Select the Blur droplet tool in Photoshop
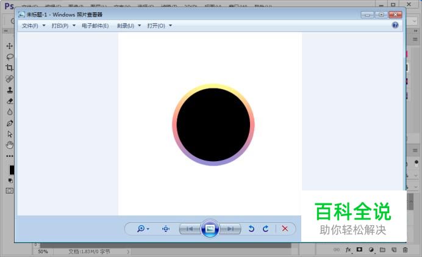422x257 pixels. [10, 112]
